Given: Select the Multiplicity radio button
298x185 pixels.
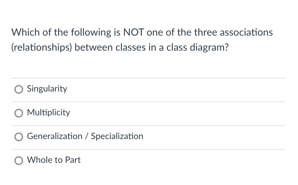Looking at the screenshot, I should [x=18, y=113].
